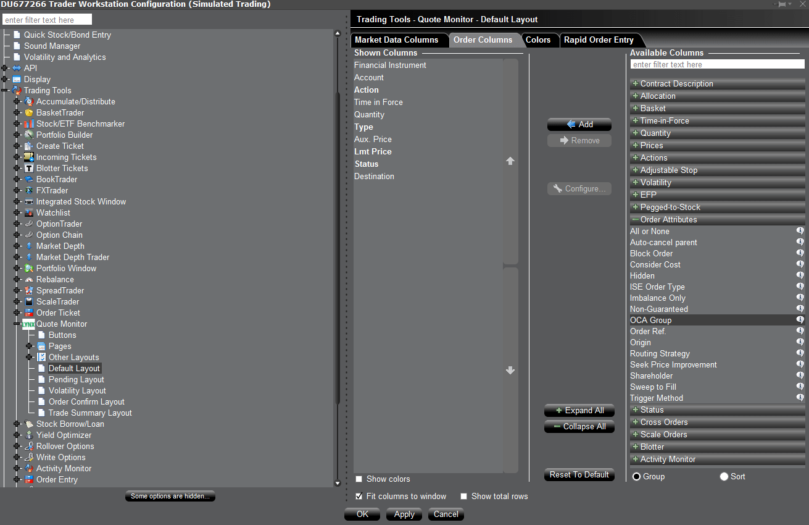Click the Integrated Stock Window icon
The image size is (809, 525).
(x=28, y=201)
